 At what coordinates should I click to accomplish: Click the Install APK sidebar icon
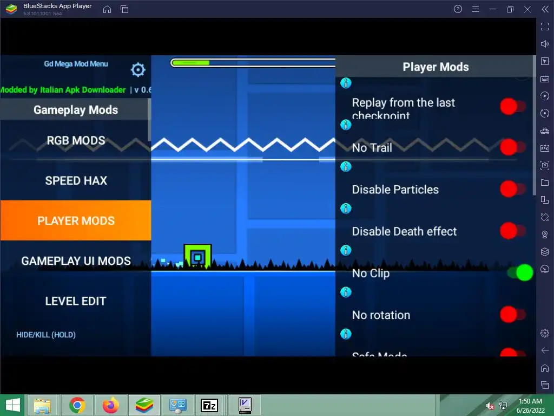(x=545, y=148)
